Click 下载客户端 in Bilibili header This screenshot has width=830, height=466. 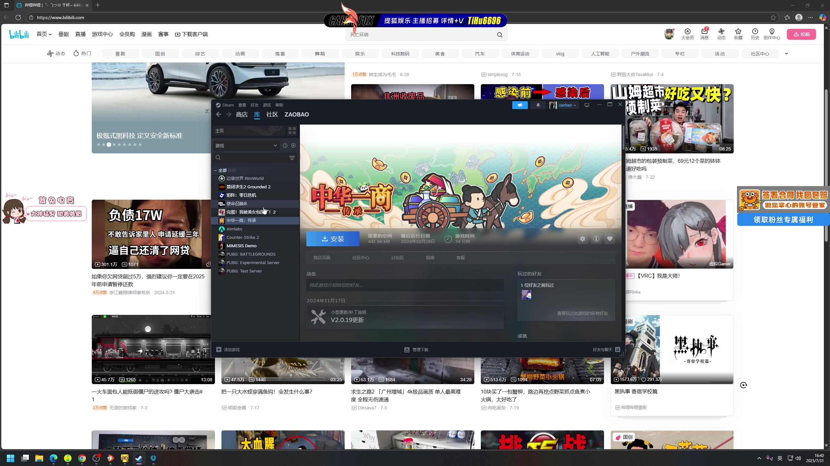pyautogui.click(x=192, y=34)
